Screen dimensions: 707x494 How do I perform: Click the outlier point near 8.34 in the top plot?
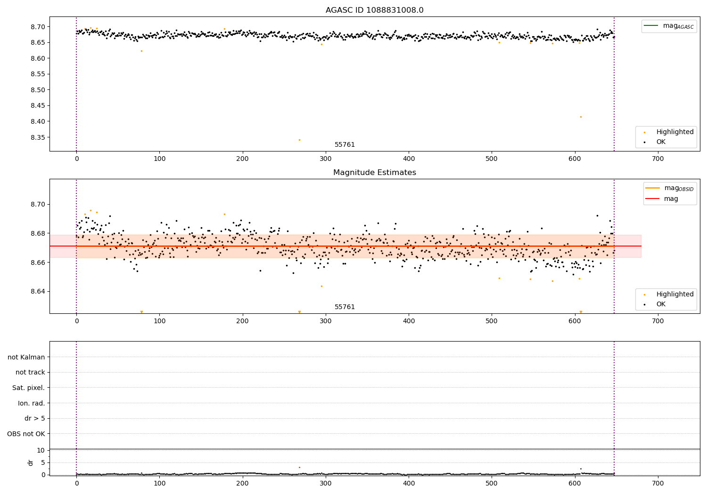coord(299,140)
